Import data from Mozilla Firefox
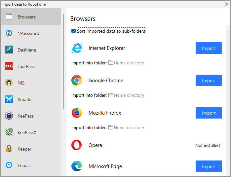This screenshot has width=231, height=177. [x=209, y=113]
